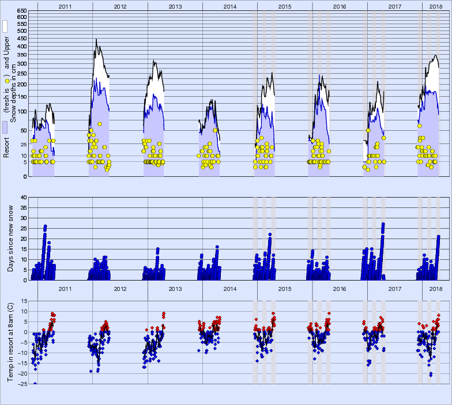Click the tallest 2011 days-since-new-snow spike
This screenshot has height=405, width=452.
coord(45,226)
